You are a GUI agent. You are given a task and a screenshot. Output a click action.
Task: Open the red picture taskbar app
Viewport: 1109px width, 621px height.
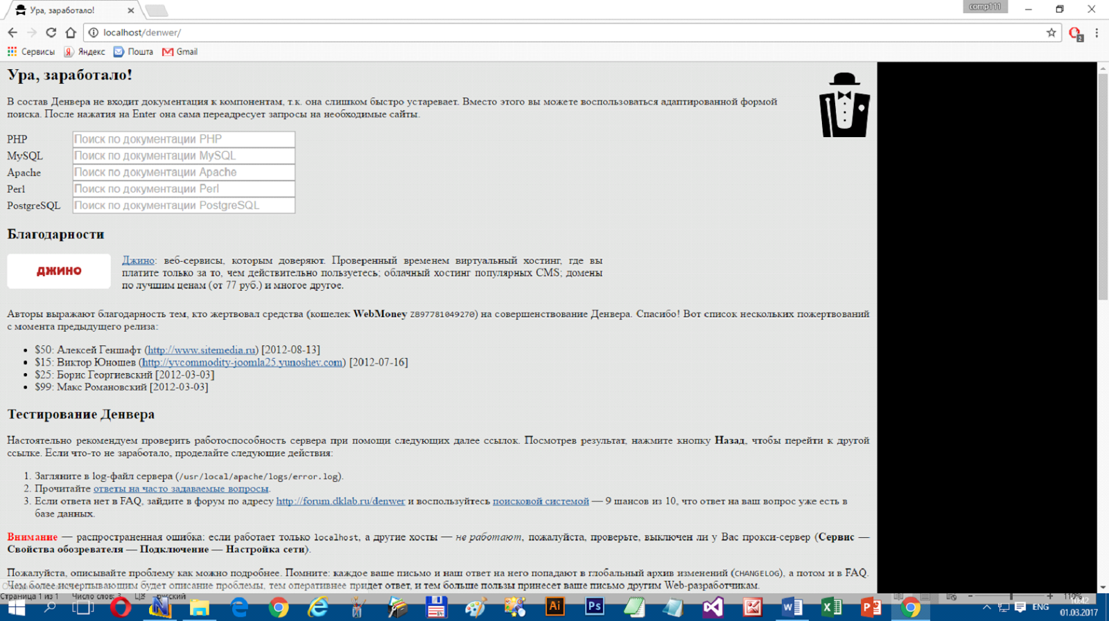pos(752,608)
